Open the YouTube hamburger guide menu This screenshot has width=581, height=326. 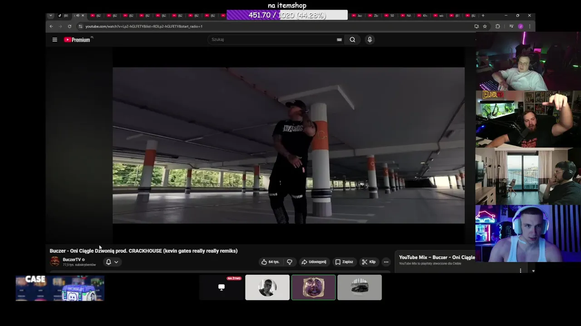tap(54, 40)
